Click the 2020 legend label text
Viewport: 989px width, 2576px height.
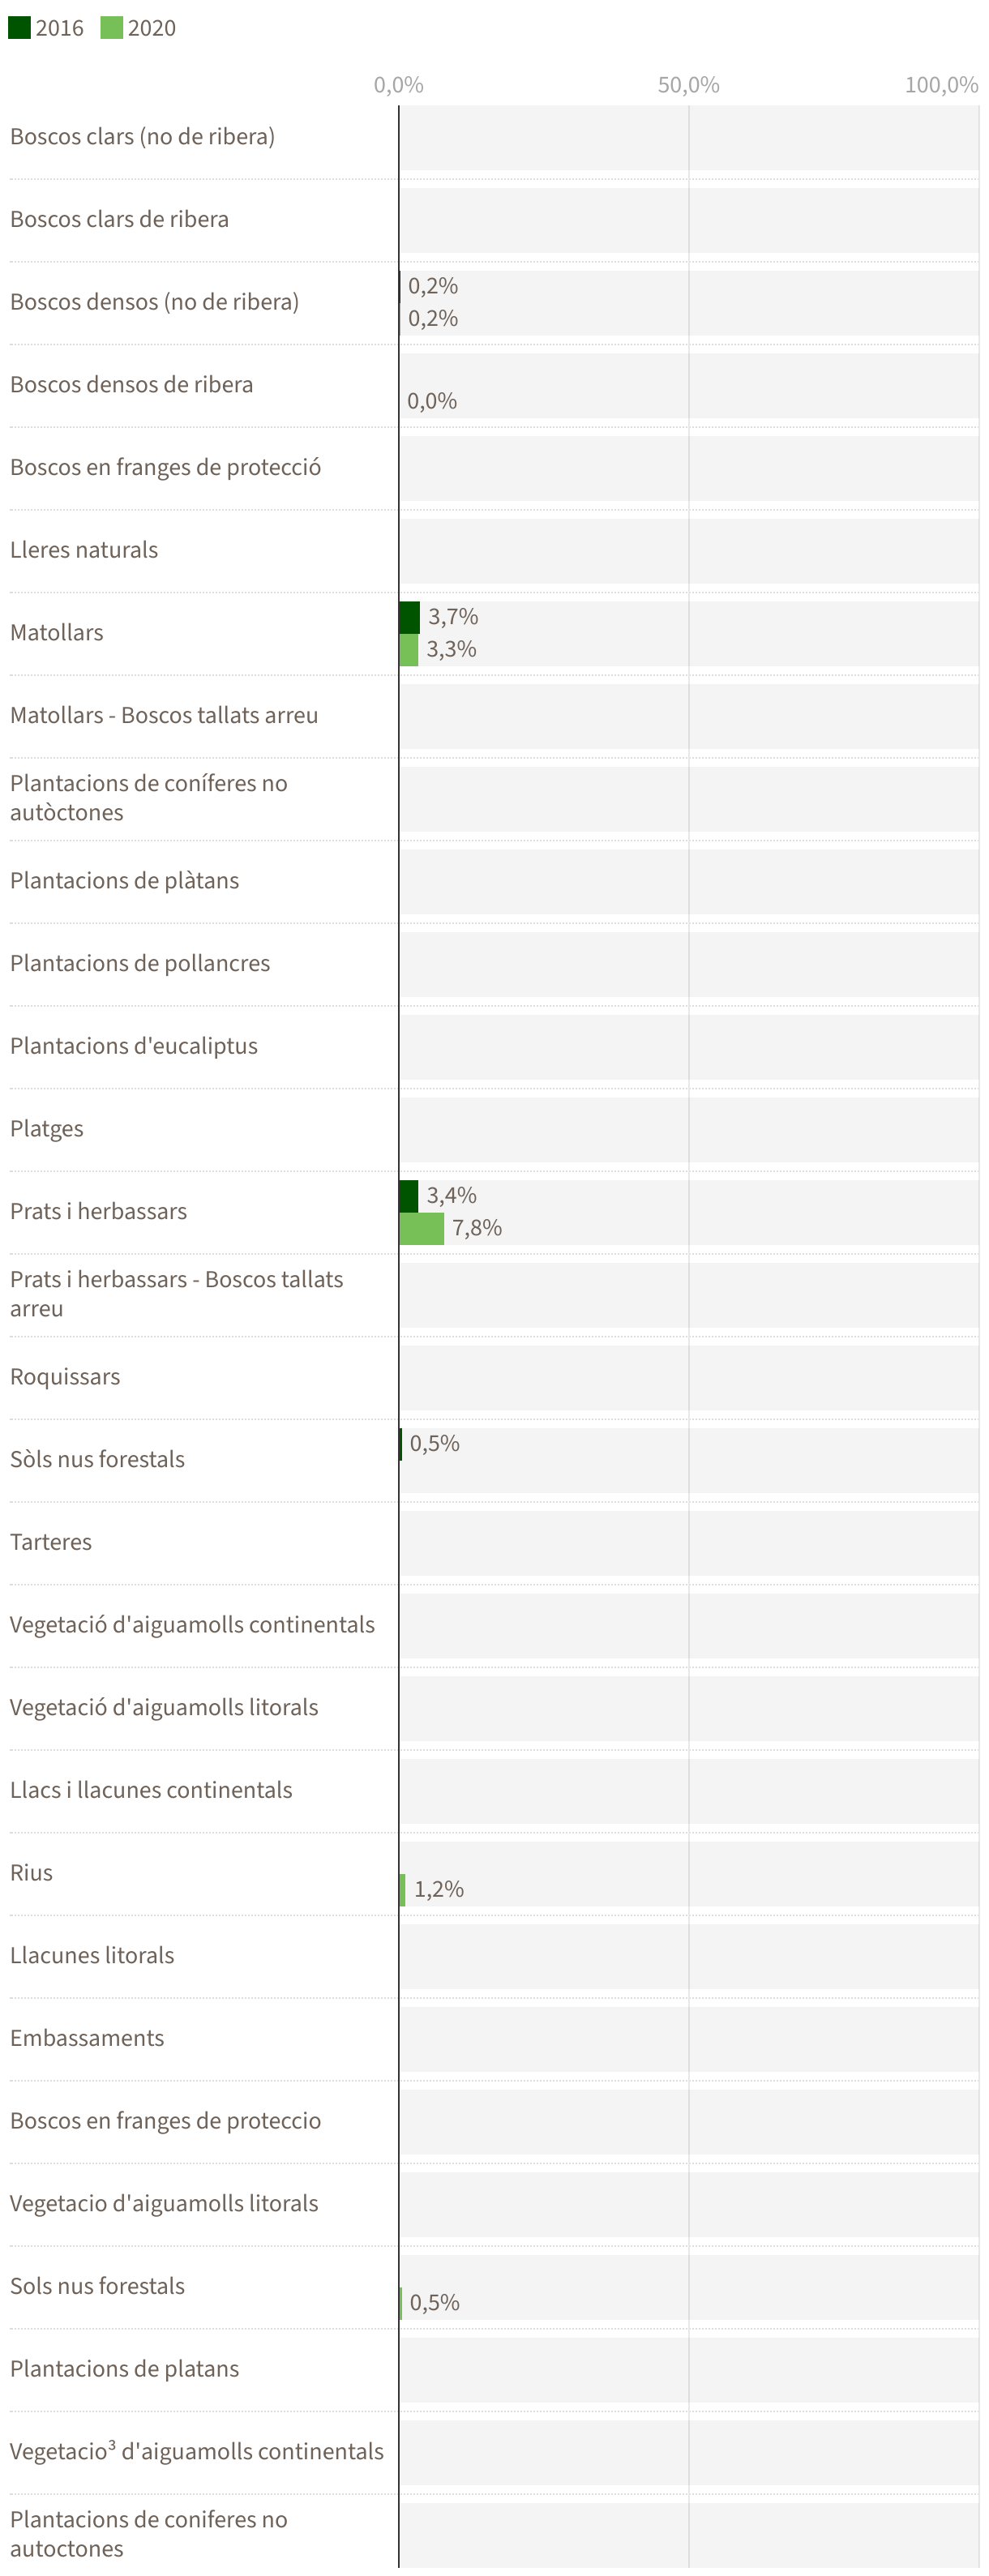pyautogui.click(x=152, y=28)
